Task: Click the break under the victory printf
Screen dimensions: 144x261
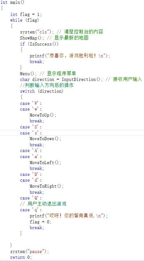Action: [37, 62]
